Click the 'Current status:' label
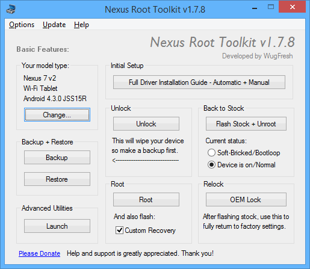Image resolution: width=310 pixels, height=269 pixels. point(226,141)
